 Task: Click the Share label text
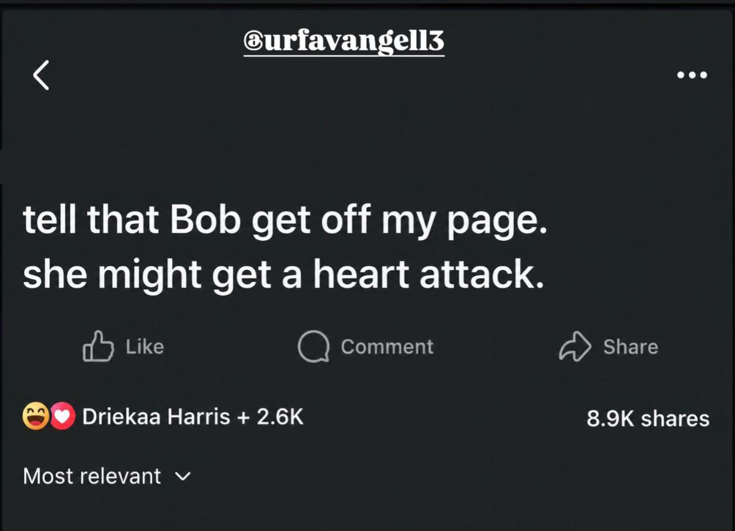(630, 347)
